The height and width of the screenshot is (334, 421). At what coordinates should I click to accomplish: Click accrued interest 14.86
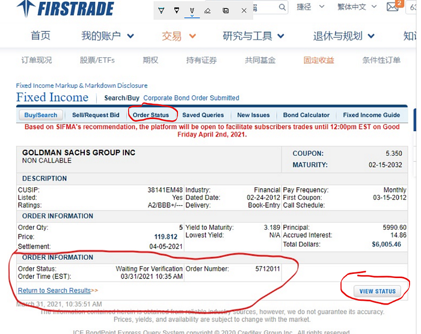pyautogui.click(x=398, y=235)
